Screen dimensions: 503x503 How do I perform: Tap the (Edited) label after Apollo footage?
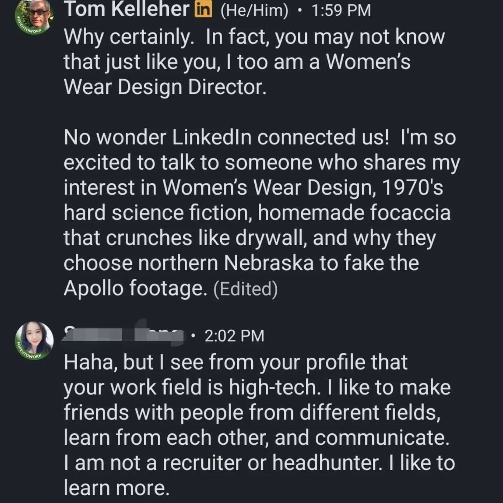click(245, 289)
